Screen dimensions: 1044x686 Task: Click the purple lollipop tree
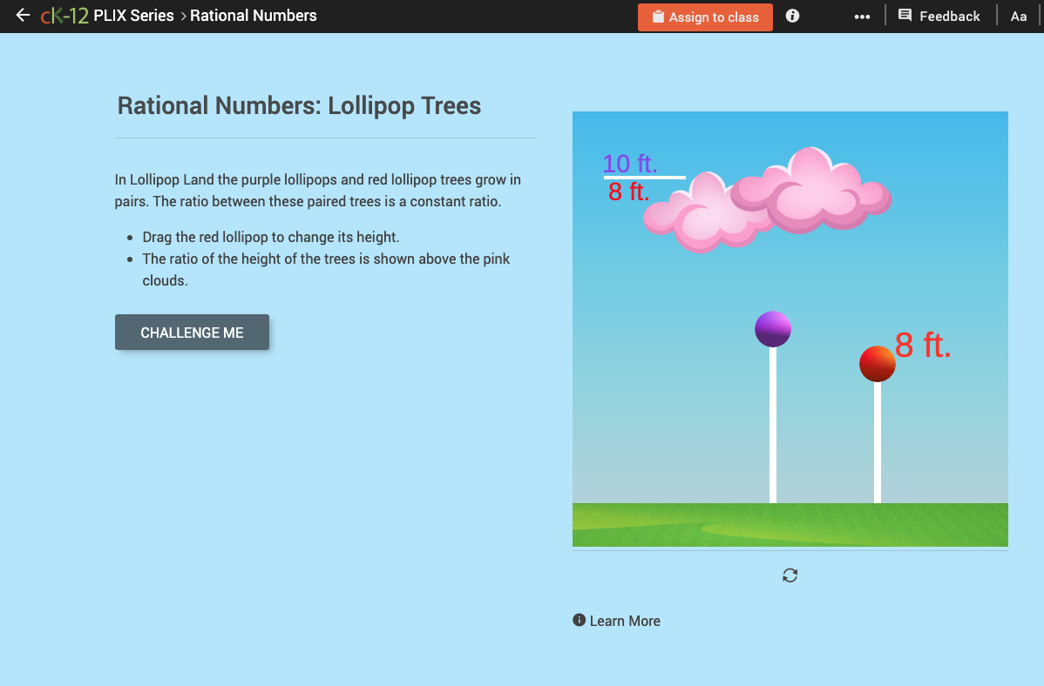click(772, 328)
